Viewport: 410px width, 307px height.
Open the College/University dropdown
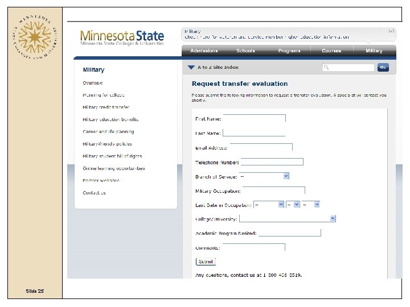288,218
